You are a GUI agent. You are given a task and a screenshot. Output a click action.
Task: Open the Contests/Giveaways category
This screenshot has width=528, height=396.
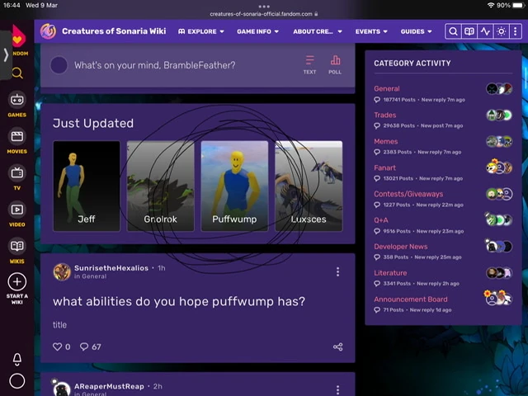click(408, 194)
